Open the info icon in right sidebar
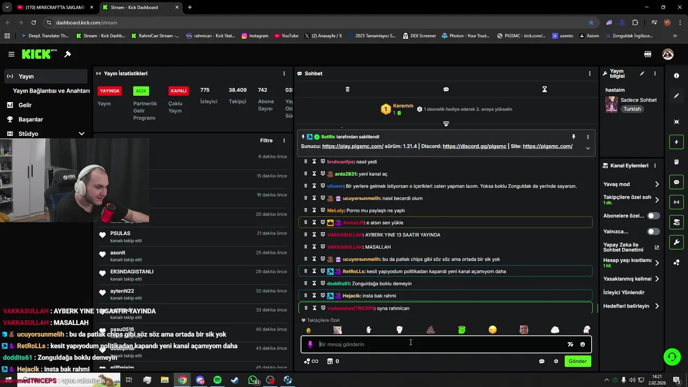The width and height of the screenshot is (688, 387). click(676, 76)
